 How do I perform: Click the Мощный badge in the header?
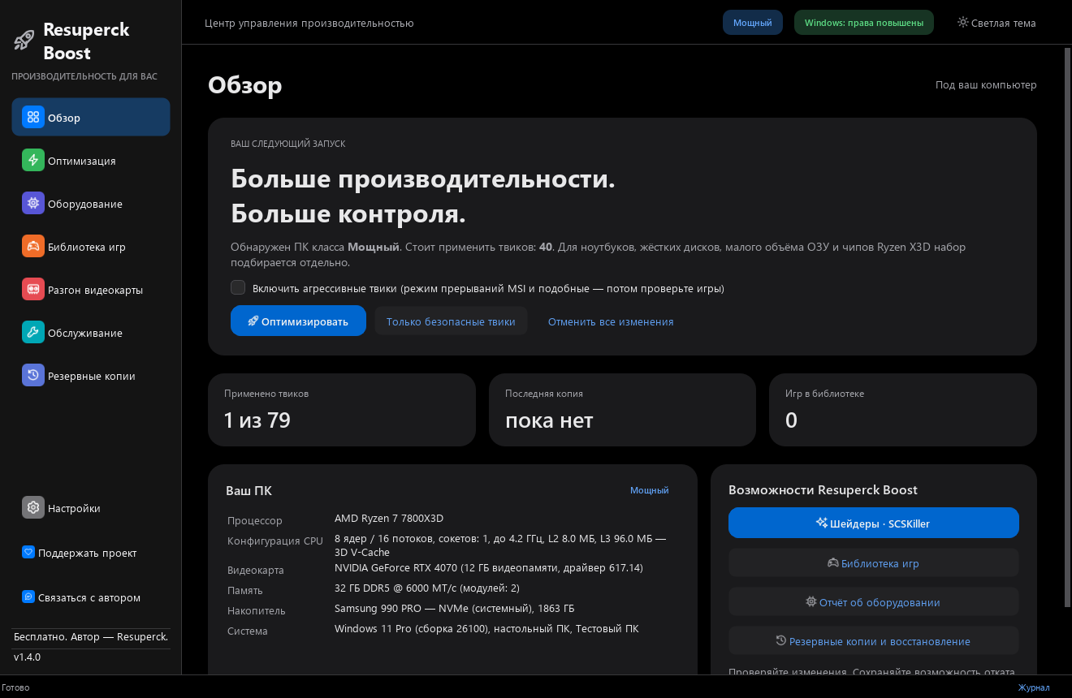pyautogui.click(x=753, y=23)
